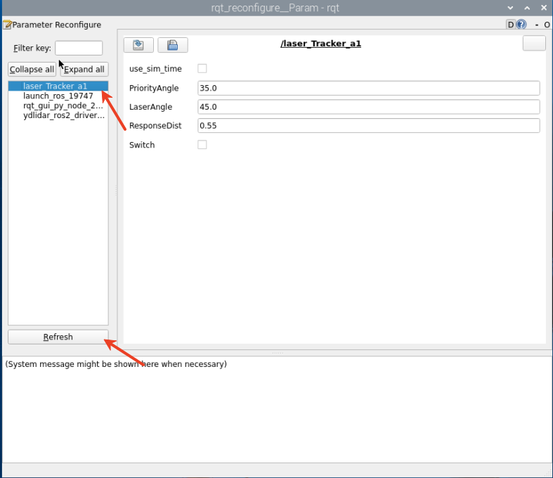This screenshot has width=553, height=478.
Task: Select laser_Tracker_a1 node in list
Action: 58,86
